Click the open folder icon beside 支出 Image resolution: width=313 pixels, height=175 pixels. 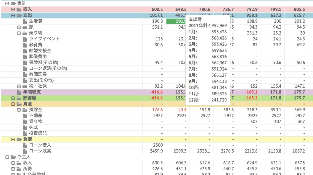pos(19,15)
